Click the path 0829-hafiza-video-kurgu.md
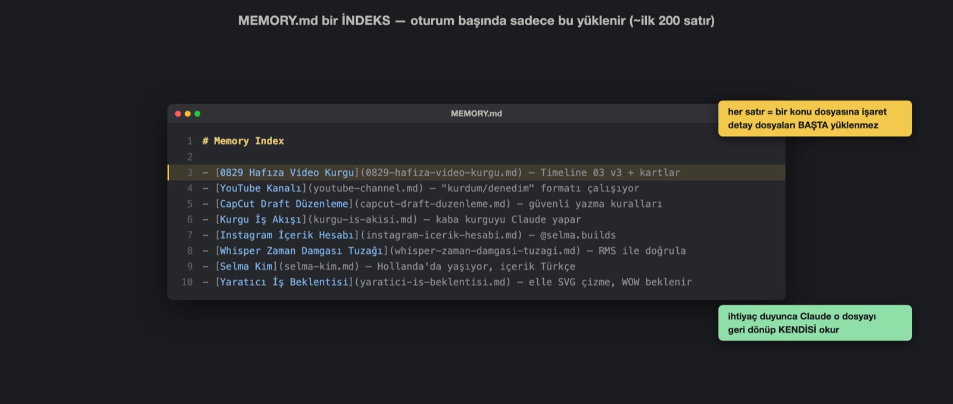The height and width of the screenshot is (404, 953). pyautogui.click(x=441, y=173)
